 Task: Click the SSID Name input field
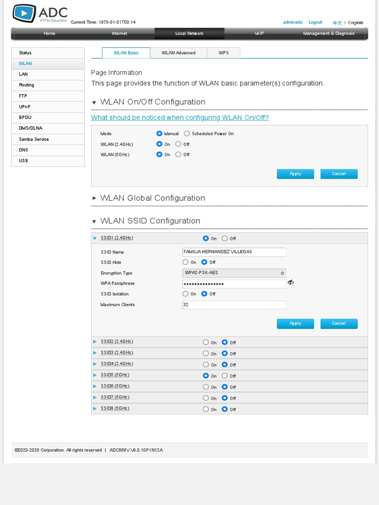coord(234,252)
